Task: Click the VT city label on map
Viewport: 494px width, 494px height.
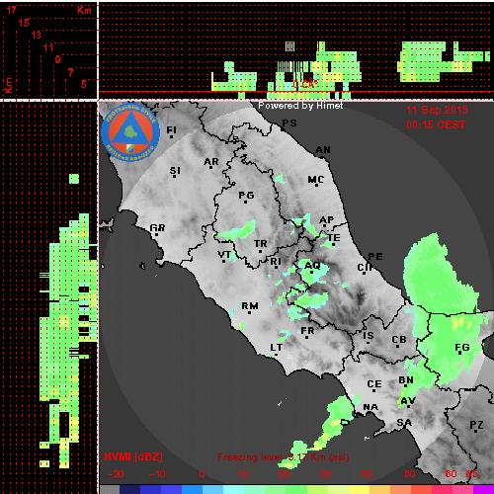Action: pos(224,254)
